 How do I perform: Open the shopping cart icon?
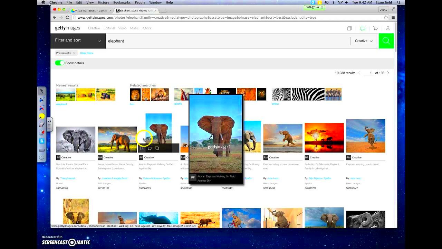375,28
